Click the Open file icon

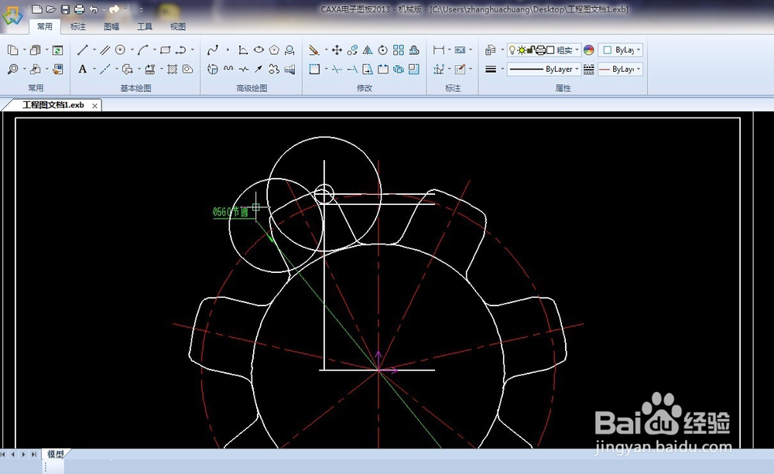pyautogui.click(x=51, y=9)
